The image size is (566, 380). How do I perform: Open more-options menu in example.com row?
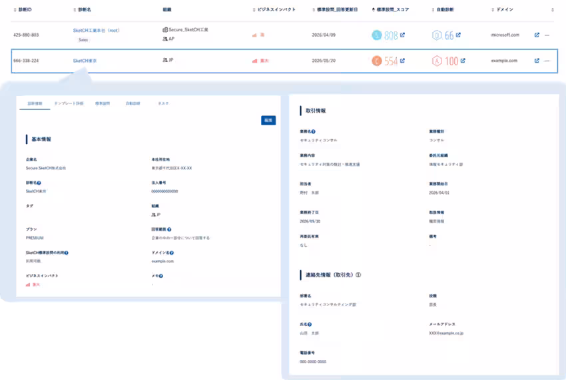point(547,61)
